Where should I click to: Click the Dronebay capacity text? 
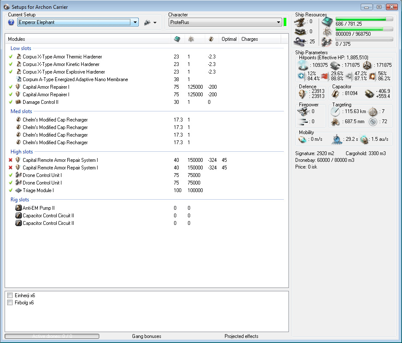coord(325,160)
